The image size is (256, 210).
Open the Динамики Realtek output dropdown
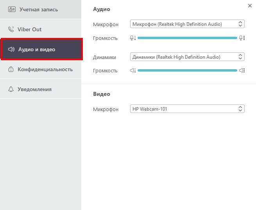point(187,57)
